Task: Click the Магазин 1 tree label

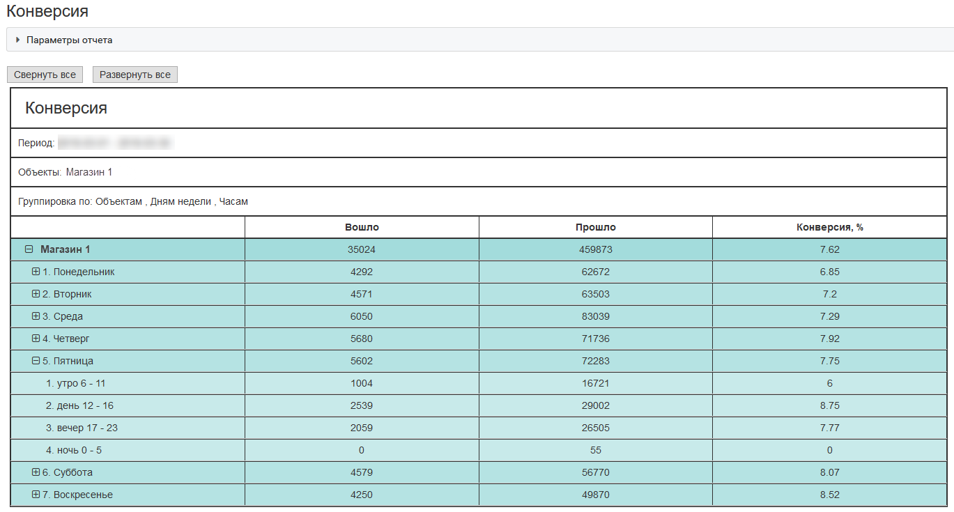Action: pos(66,249)
